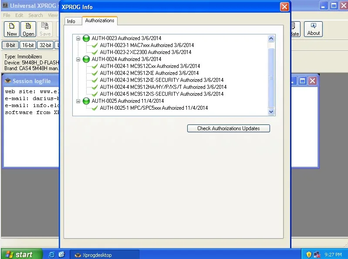
Task: Click the checkmark icon for AUTH-0025-1 MPC/SPC5xxx
Action: (x=95, y=108)
